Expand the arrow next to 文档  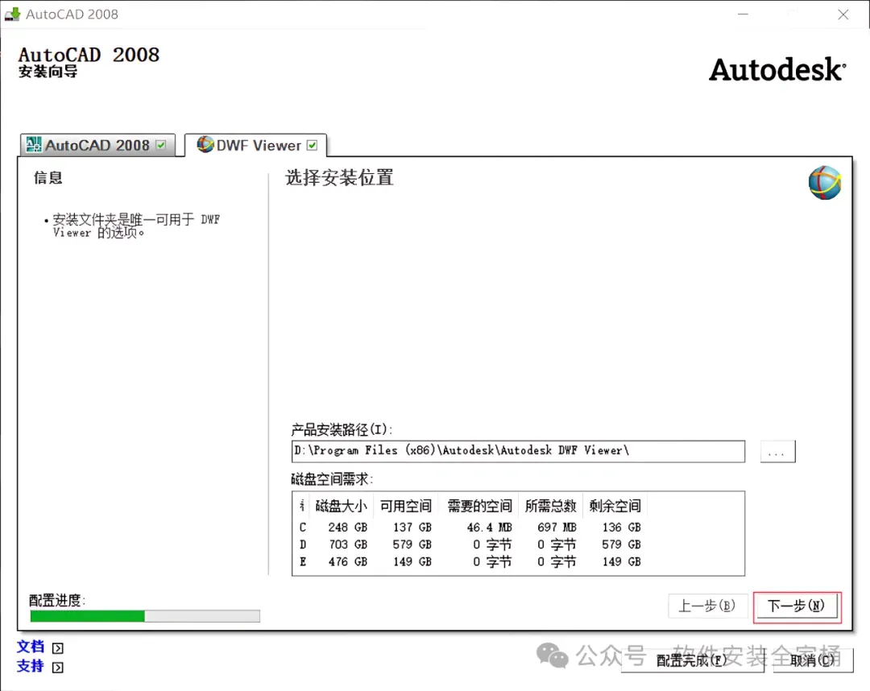click(x=58, y=648)
